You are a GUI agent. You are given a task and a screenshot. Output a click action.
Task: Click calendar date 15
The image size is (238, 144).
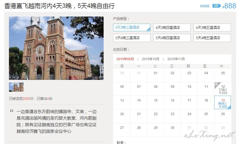(156, 102)
